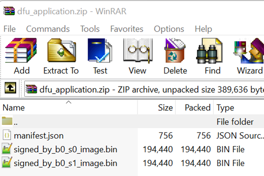264x176 pixels.
Task: Open the Help menu
Action: (203, 29)
